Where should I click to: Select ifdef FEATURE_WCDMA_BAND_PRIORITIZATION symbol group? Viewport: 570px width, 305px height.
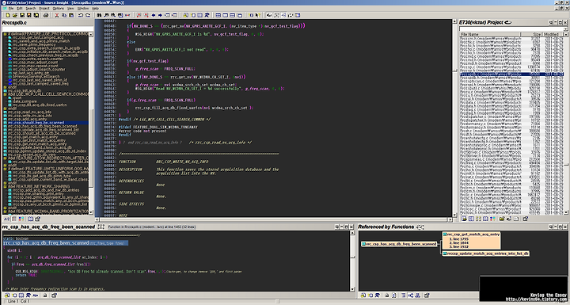tap(48, 211)
